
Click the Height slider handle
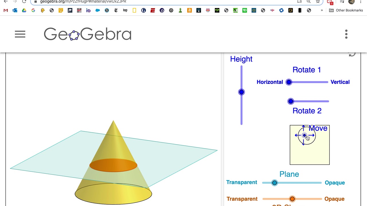click(241, 92)
